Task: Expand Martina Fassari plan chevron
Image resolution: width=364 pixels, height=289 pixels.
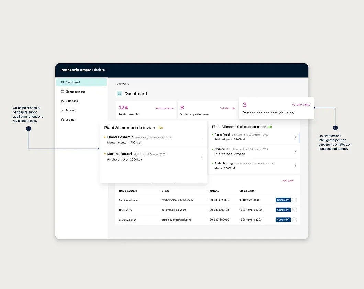Action: (x=201, y=157)
